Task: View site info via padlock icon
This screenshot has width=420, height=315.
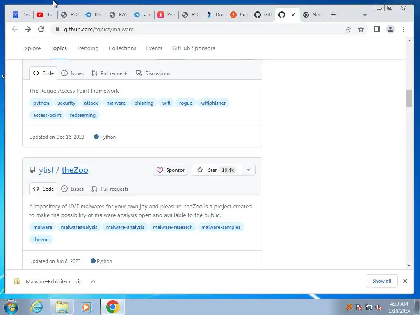Action: [x=57, y=29]
